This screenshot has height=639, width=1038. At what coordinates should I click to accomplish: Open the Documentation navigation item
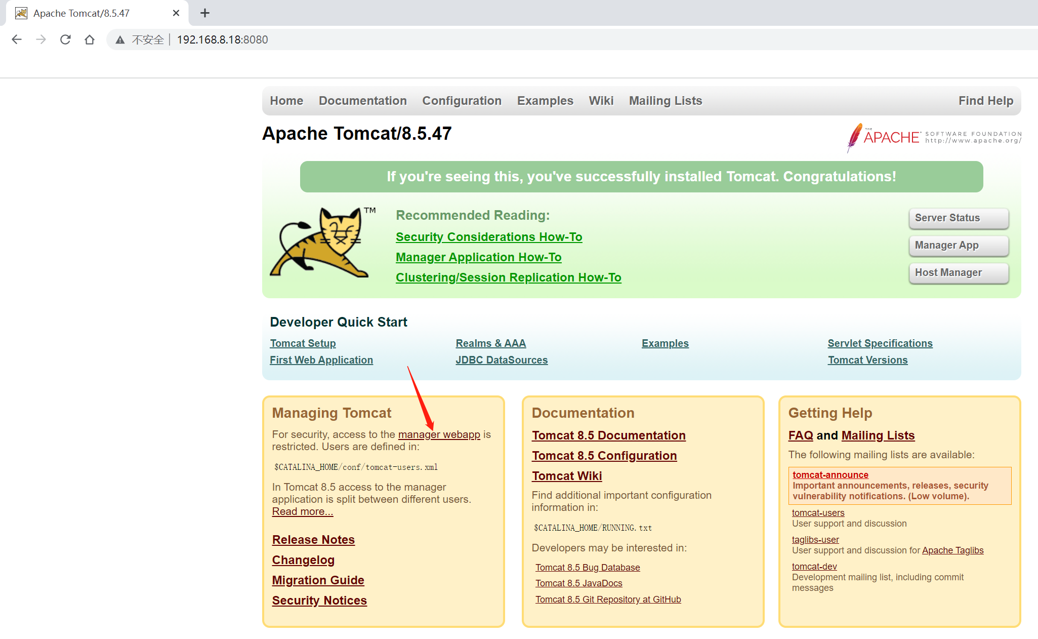point(363,101)
